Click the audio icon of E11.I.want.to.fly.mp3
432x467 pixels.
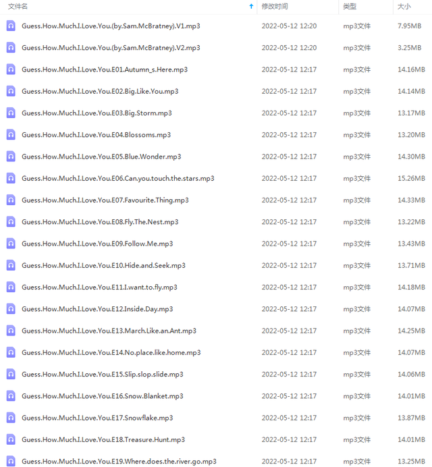pos(11,287)
